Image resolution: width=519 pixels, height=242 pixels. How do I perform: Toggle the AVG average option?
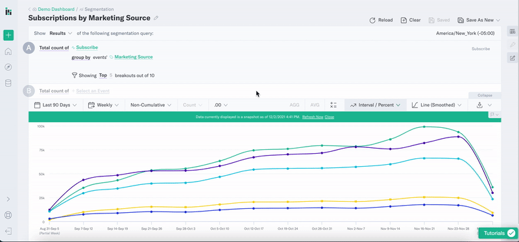point(315,105)
